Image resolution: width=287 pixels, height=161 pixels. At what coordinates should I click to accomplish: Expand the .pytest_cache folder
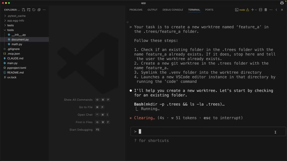coord(25,16)
